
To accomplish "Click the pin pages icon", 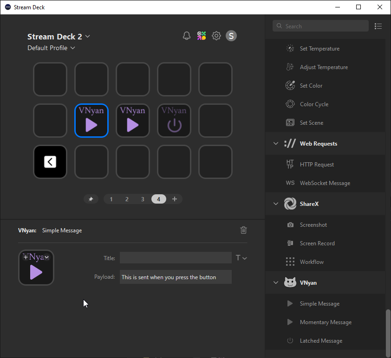I will click(x=91, y=199).
